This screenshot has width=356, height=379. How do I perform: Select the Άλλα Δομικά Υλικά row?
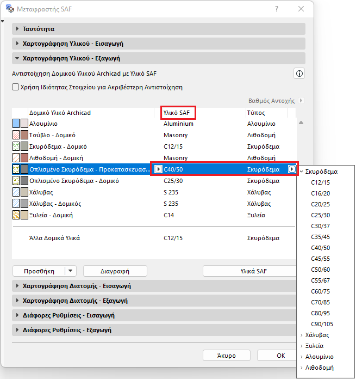coord(154,238)
